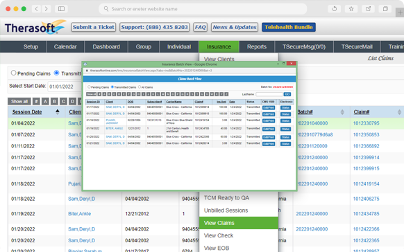Filter main claims list by letter A
The height and width of the screenshot is (252, 404).
coord(45,102)
